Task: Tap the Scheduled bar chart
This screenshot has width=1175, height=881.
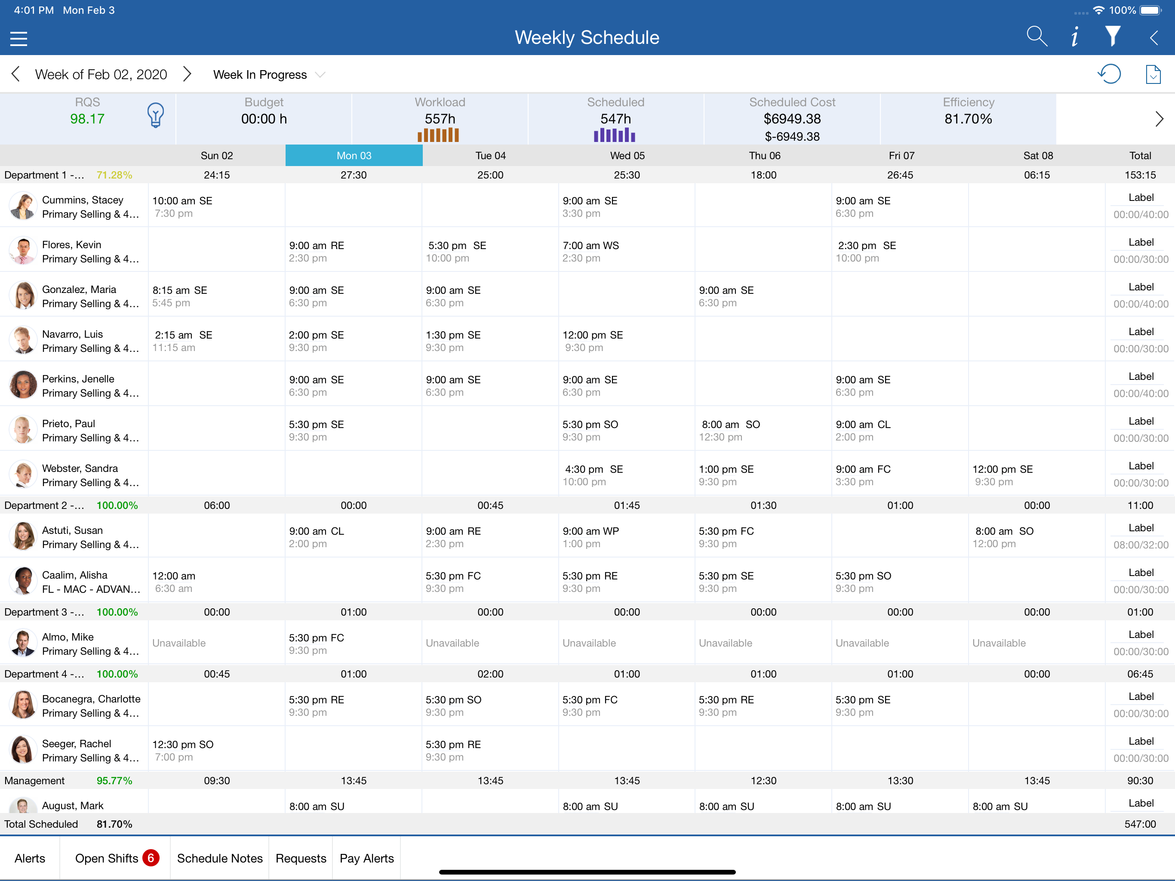Action: pos(615,135)
